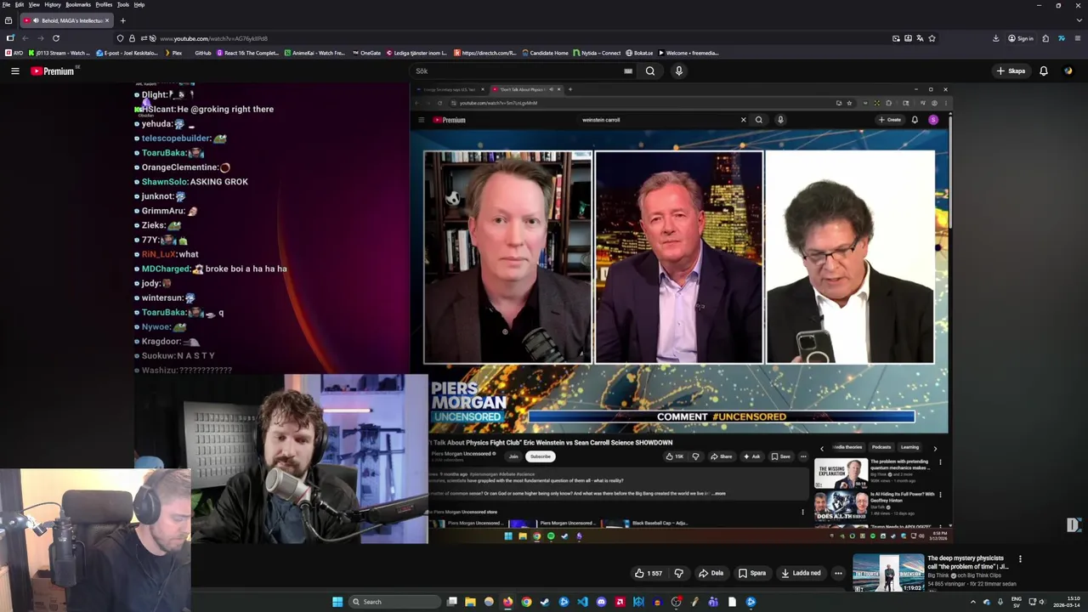
Task: Click the YouTube Premium logo
Action: tap(53, 71)
